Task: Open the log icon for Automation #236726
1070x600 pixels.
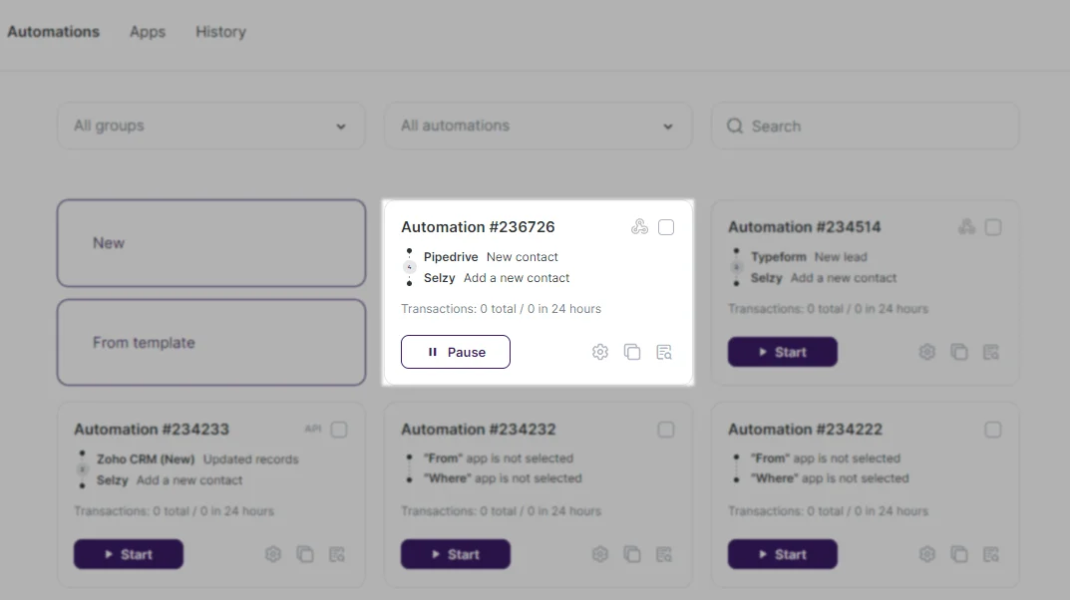Action: pyautogui.click(x=664, y=352)
